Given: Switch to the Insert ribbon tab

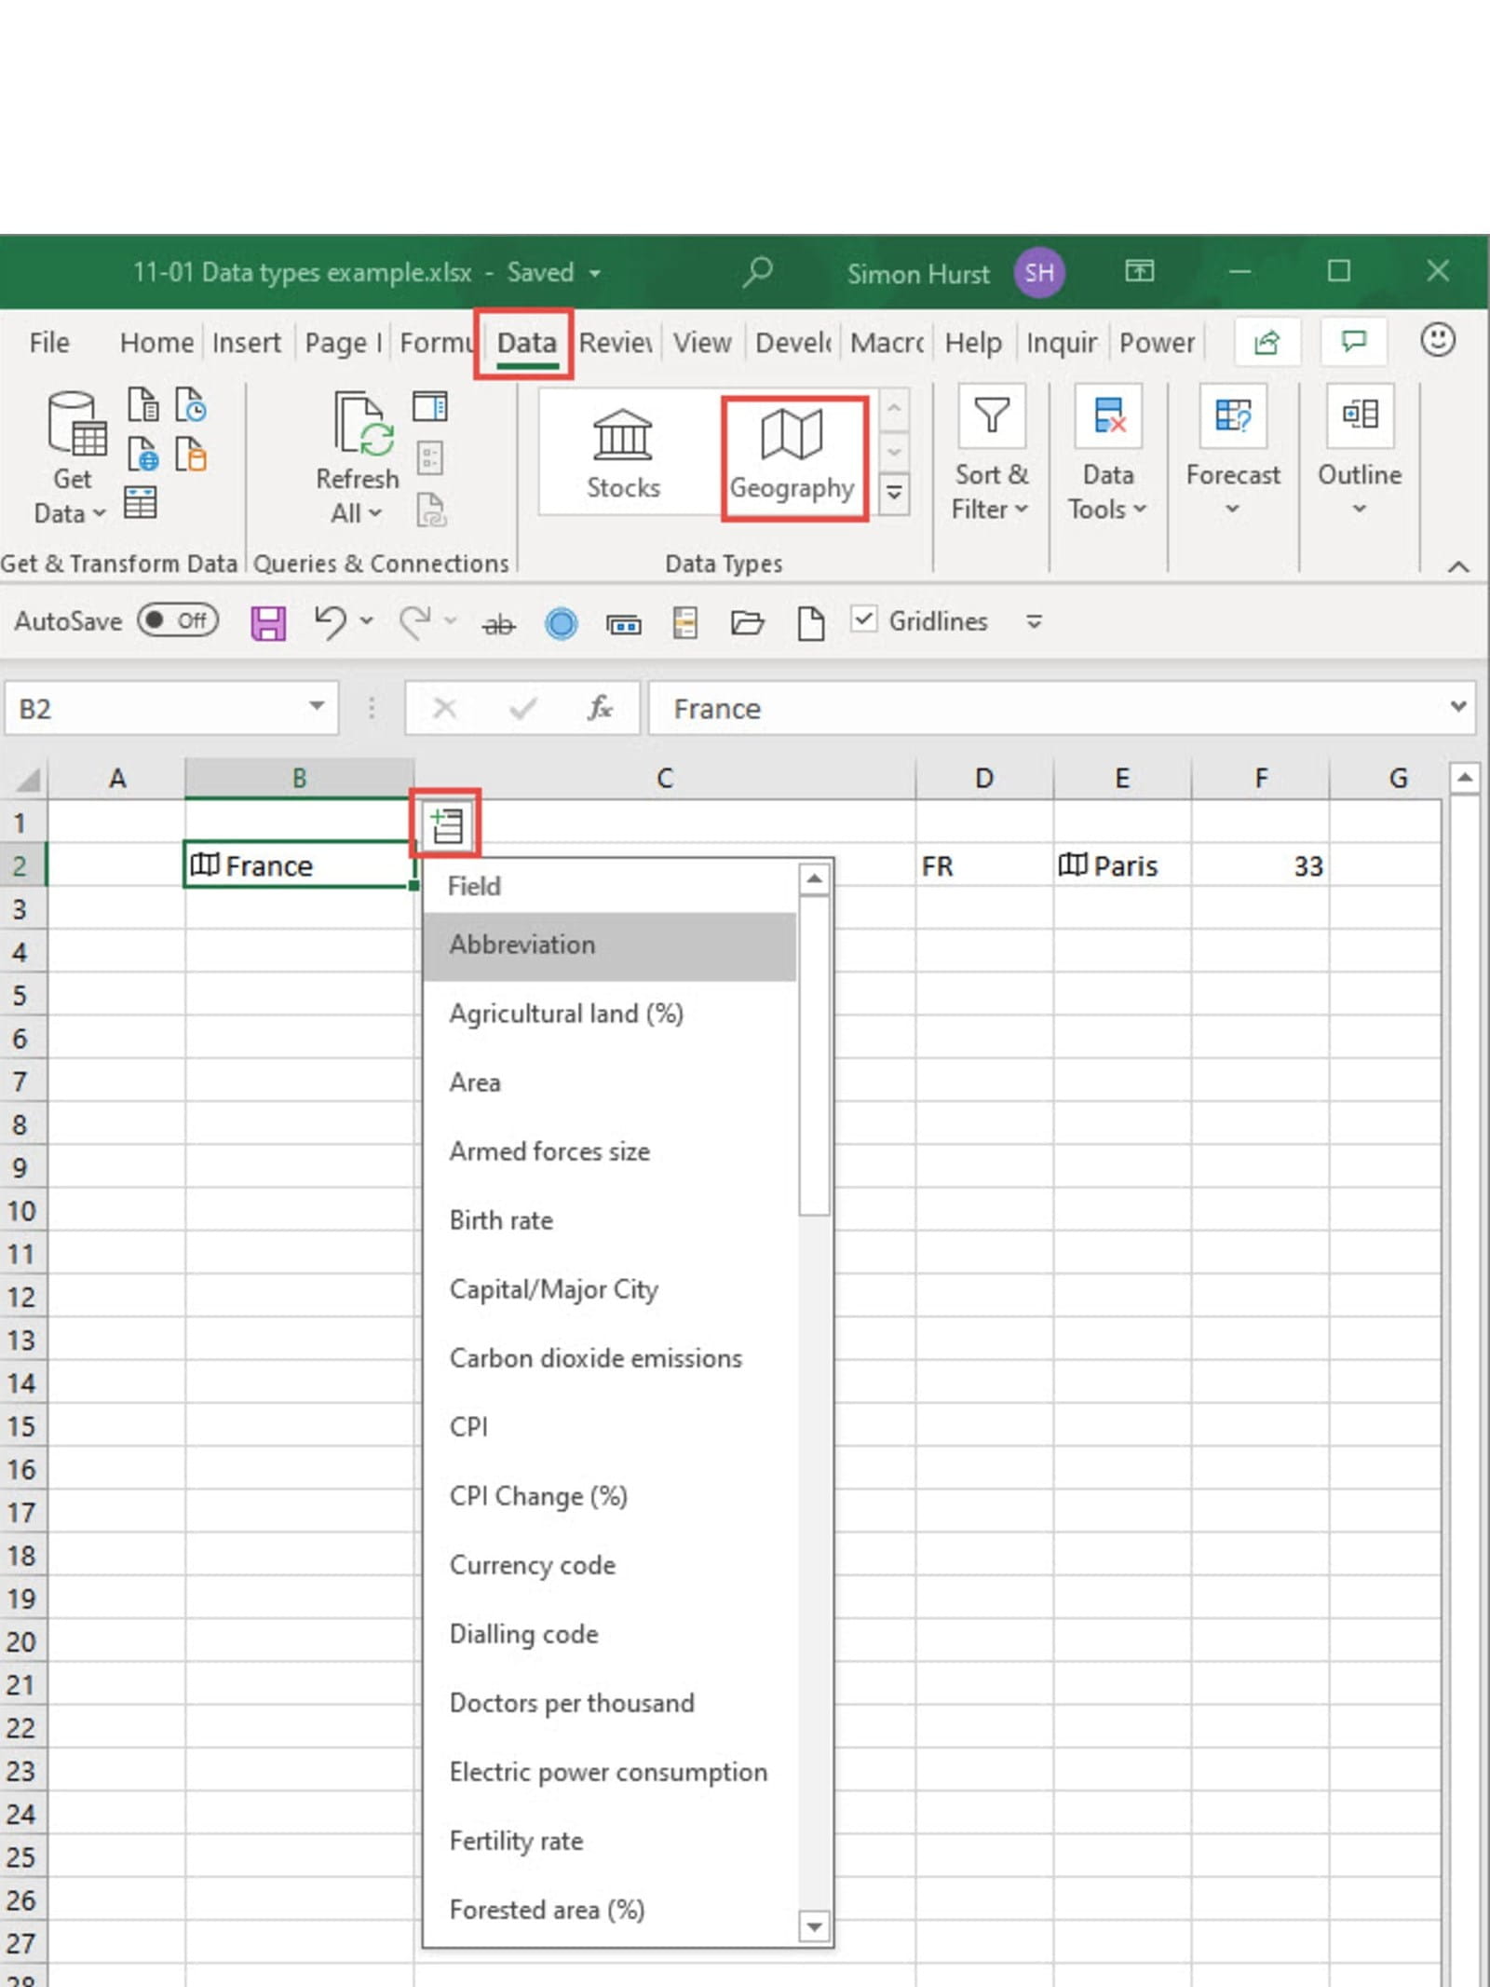Looking at the screenshot, I should (x=246, y=343).
